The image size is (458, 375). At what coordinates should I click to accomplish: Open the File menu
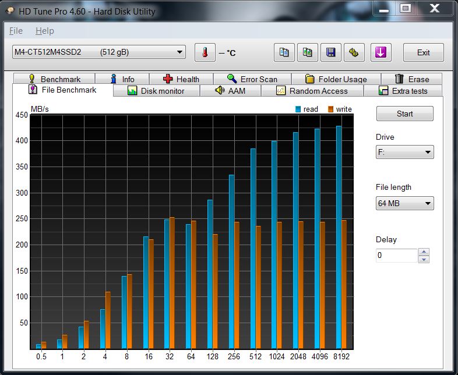16,31
